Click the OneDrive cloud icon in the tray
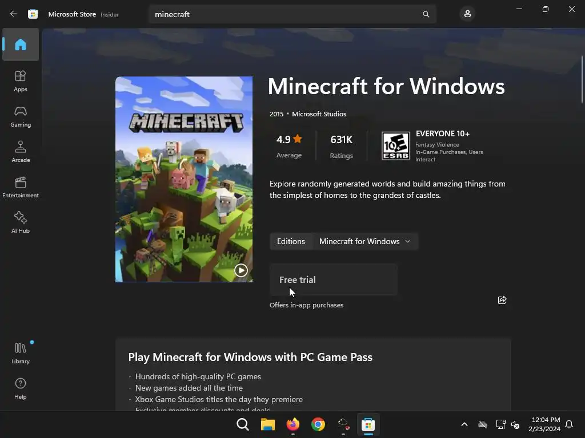 click(483, 424)
